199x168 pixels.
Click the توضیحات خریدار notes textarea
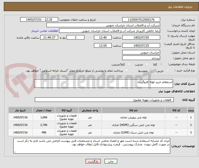pos(92,146)
